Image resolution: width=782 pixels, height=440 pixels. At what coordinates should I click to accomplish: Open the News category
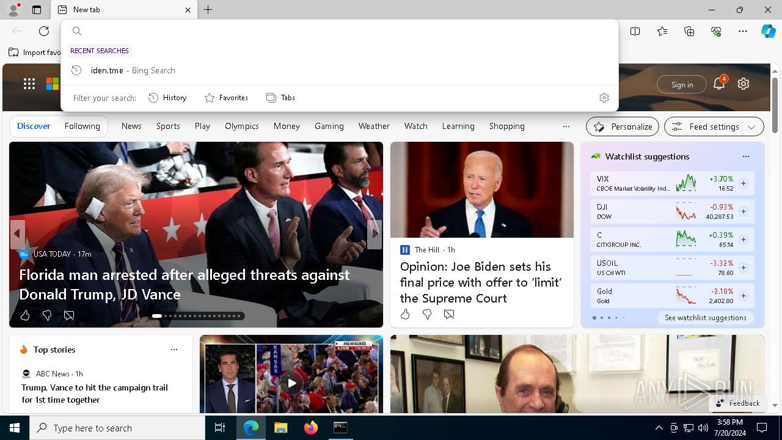[131, 126]
